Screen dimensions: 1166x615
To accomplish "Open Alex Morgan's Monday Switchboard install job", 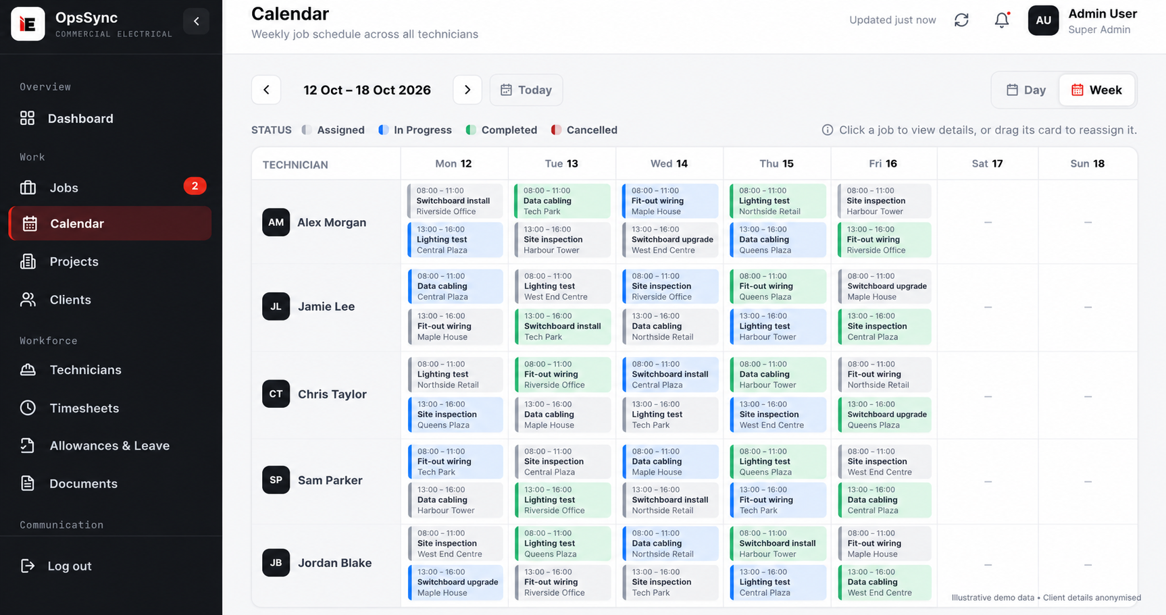I will (455, 200).
